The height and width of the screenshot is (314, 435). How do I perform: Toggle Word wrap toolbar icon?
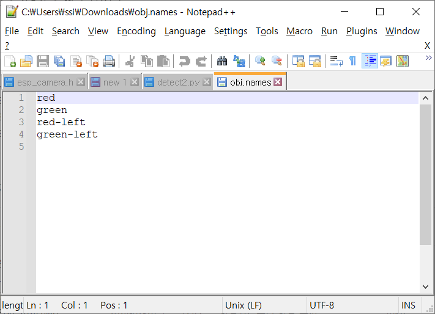tap(336, 61)
